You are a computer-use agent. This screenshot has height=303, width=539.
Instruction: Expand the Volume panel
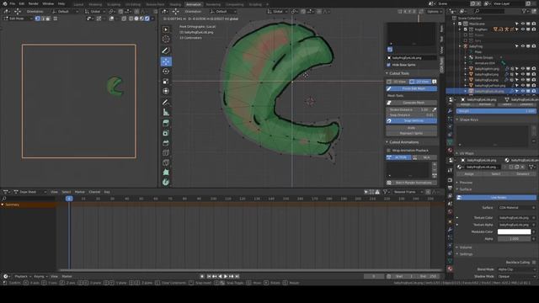coord(466,247)
